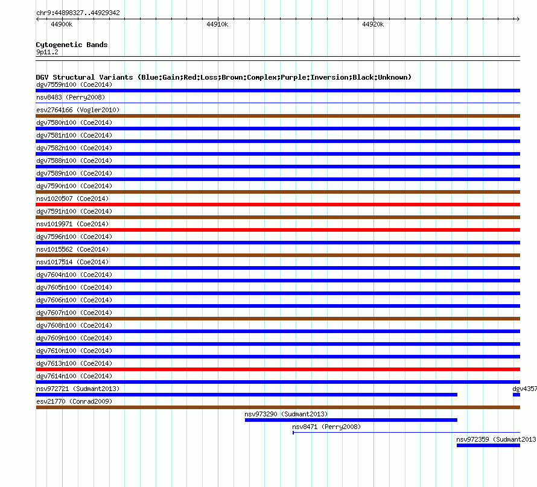Open the dgv7588n100 (Coe2014) variant
Viewport: 537px width, 487px height.
[x=74, y=161]
